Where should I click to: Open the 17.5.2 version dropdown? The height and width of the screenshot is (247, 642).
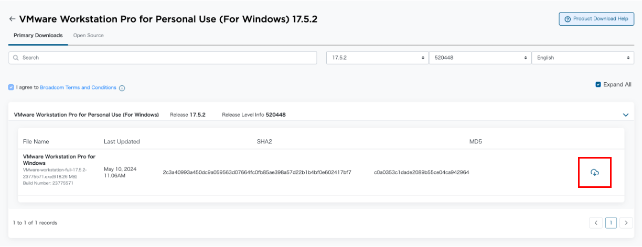pos(377,58)
